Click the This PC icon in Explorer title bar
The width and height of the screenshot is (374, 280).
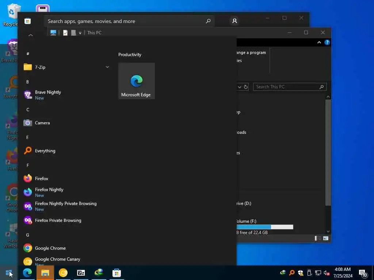click(x=53, y=32)
